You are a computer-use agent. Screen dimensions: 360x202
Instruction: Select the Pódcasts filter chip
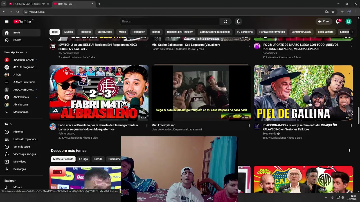pyautogui.click(x=85, y=32)
